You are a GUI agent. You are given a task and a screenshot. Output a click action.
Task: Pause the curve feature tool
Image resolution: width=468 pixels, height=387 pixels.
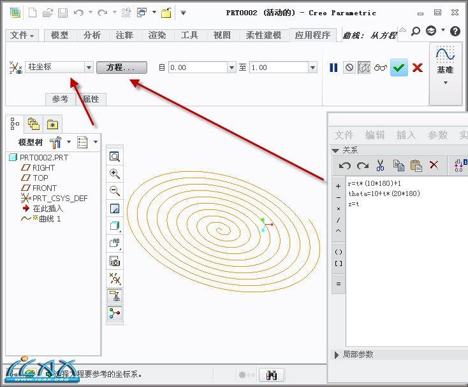(333, 67)
